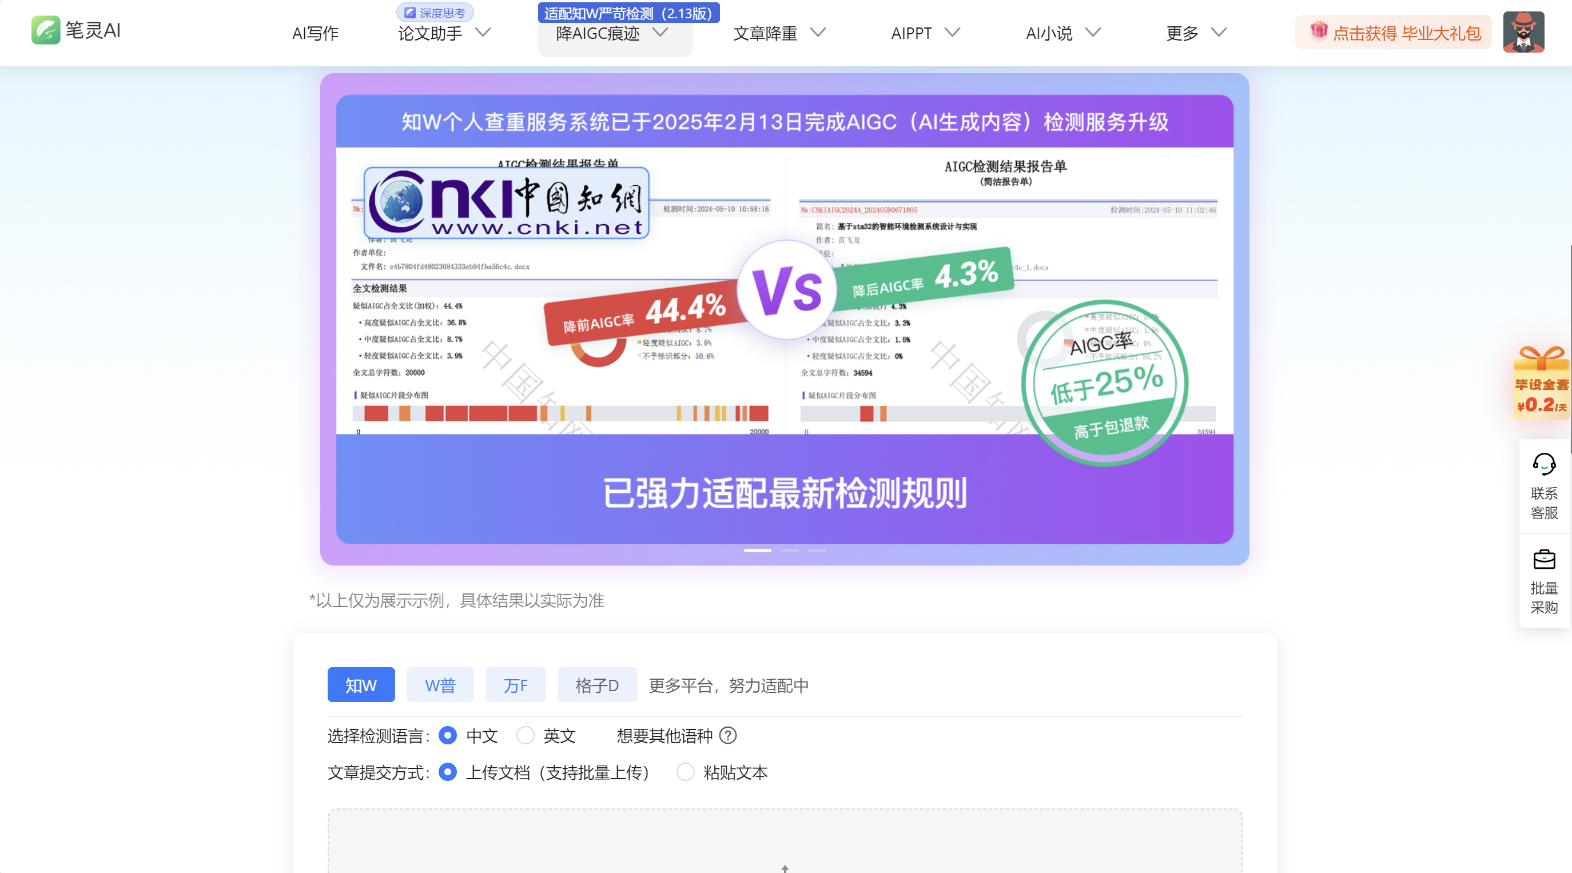Viewport: 1572px width, 873px height.
Task: Switch to the 格子D platform tab
Action: (597, 685)
